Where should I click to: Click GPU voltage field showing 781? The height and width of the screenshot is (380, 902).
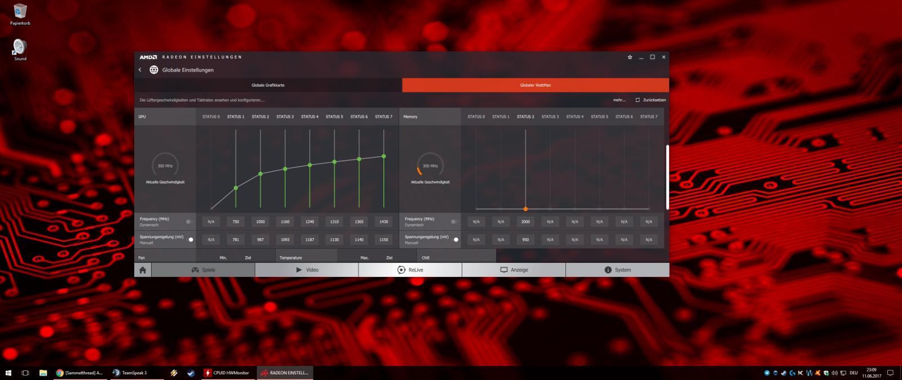(x=236, y=239)
